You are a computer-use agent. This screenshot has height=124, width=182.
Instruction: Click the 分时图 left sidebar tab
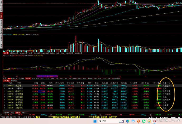point(1,9)
